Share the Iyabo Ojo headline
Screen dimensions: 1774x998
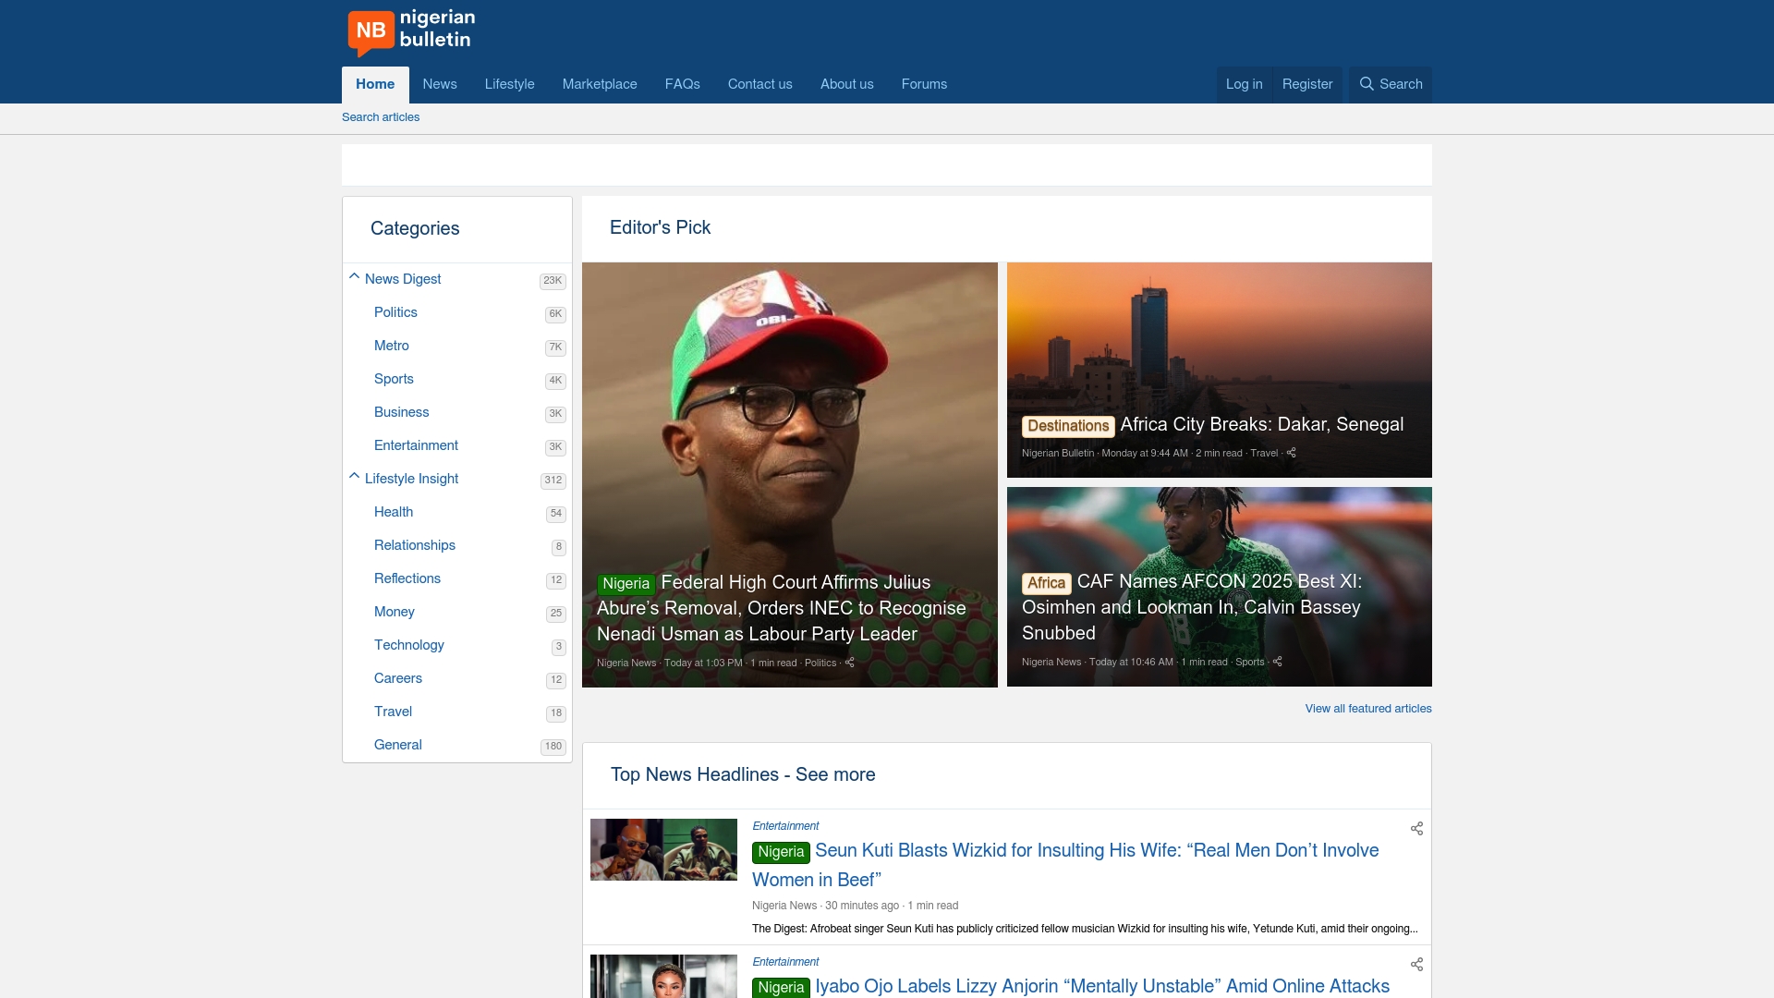click(1416, 964)
